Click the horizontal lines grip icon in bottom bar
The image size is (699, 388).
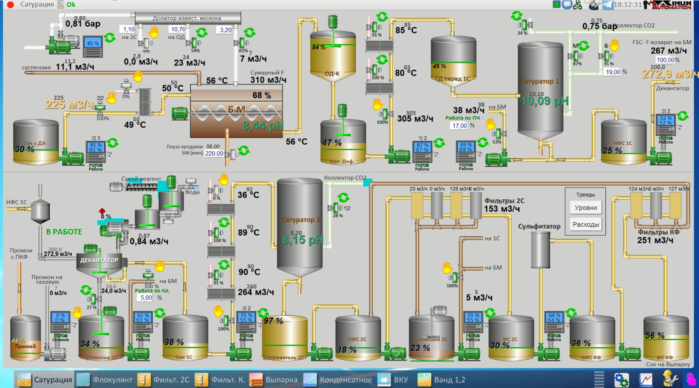(x=599, y=379)
